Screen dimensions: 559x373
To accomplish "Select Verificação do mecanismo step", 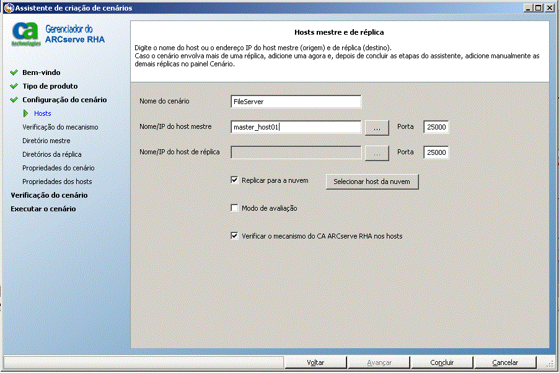I will pos(60,127).
